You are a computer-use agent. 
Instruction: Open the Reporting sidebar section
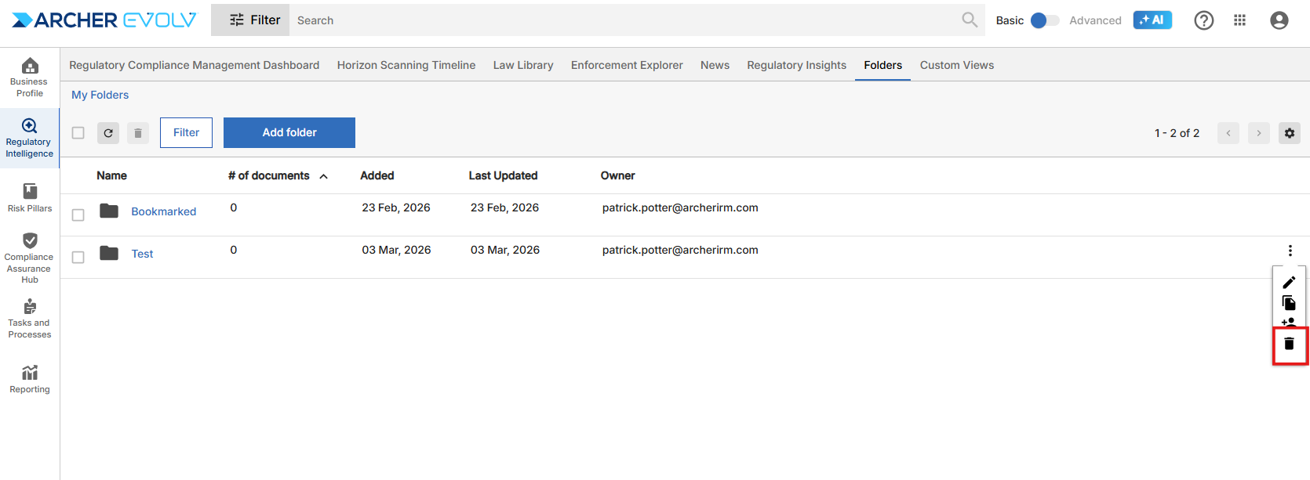pos(30,379)
